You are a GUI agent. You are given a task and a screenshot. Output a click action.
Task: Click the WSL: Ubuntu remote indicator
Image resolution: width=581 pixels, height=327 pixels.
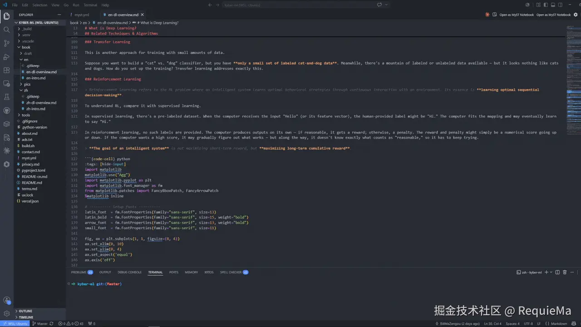tap(15, 324)
